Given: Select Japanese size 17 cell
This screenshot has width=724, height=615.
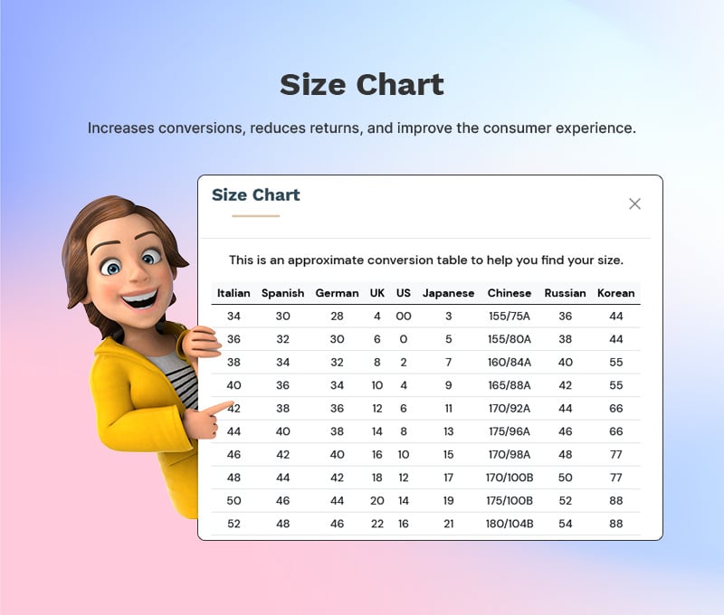Looking at the screenshot, I should click(x=448, y=477).
